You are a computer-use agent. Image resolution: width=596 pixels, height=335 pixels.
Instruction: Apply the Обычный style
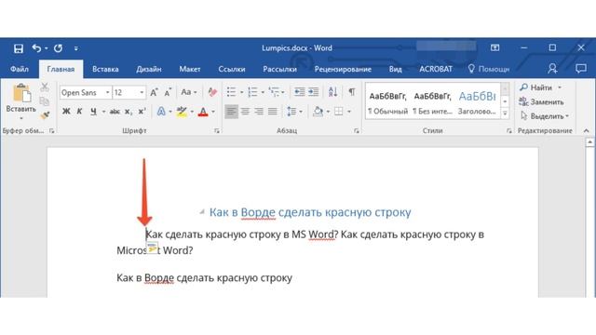point(387,102)
